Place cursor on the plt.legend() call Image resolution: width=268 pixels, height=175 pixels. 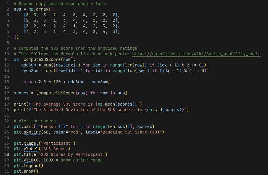28,166
